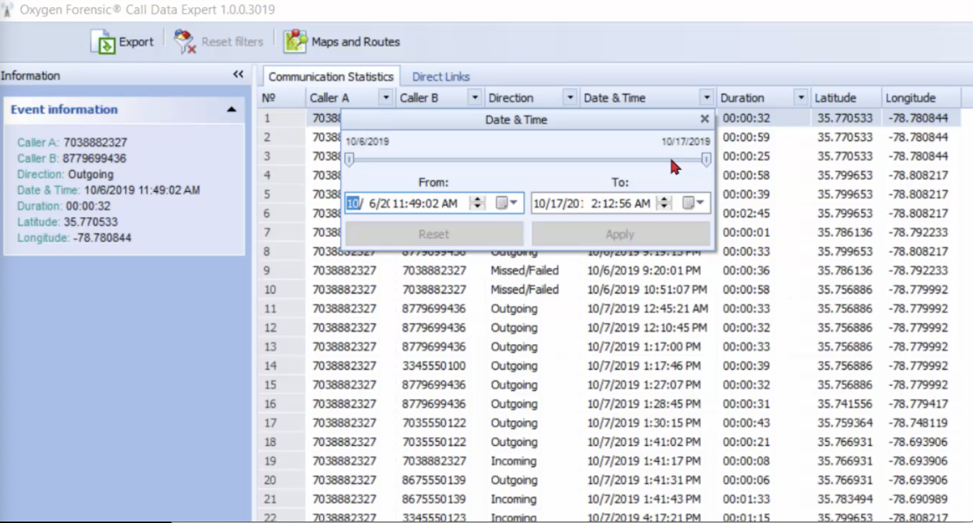973x523 pixels.
Task: Open the Caller B column filter dropdown
Action: 475,98
